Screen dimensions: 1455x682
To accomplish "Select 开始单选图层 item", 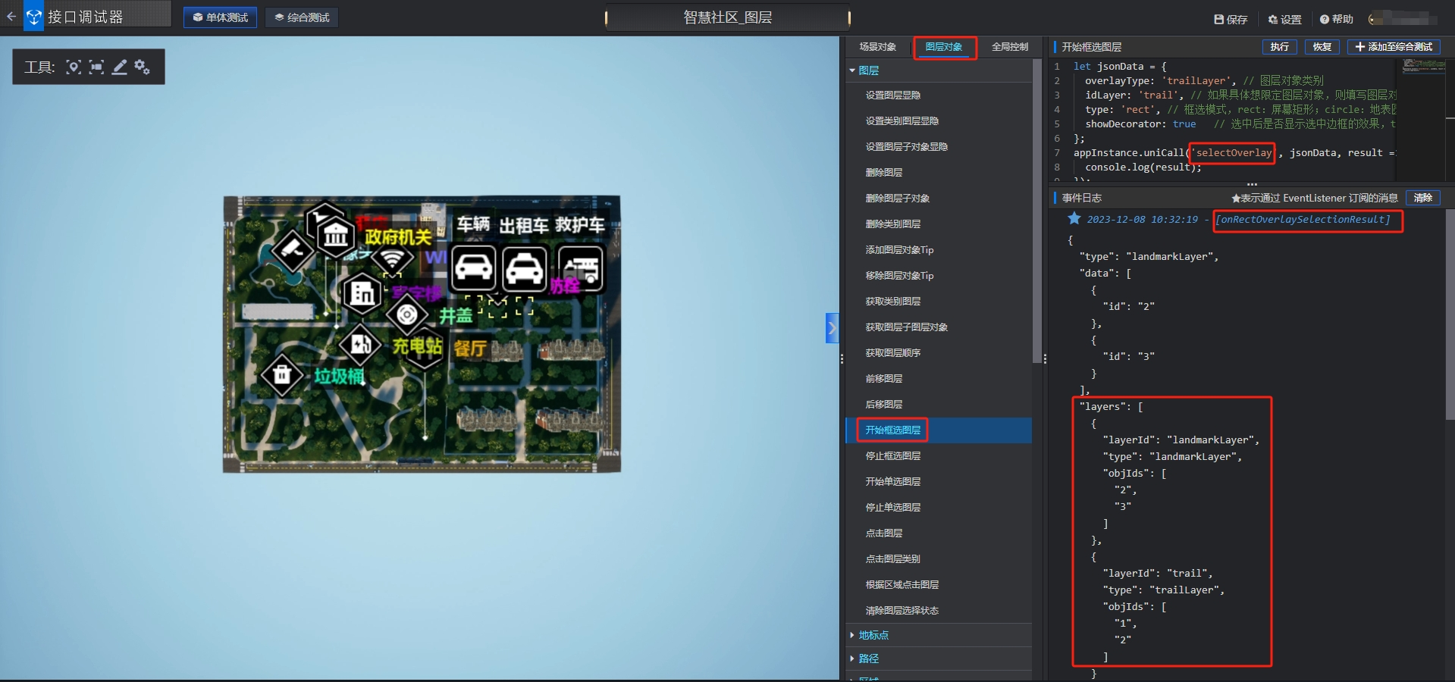I will (939, 482).
